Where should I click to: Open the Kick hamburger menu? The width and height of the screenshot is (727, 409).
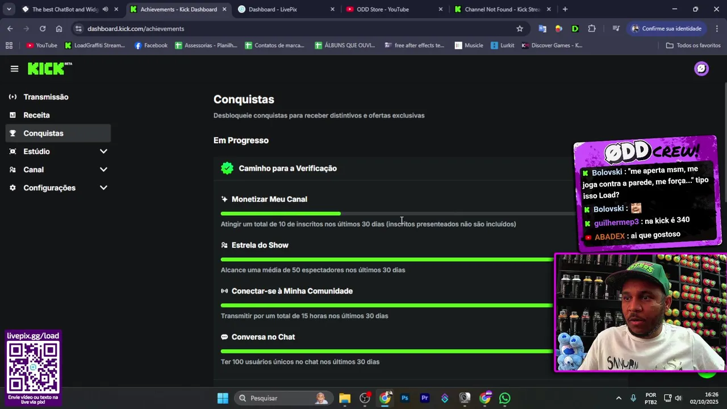click(14, 69)
